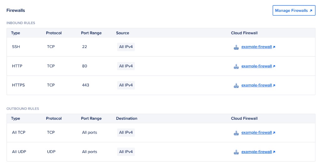Click the Manage Firewalls button
This screenshot has height=168, width=321.
click(294, 10)
